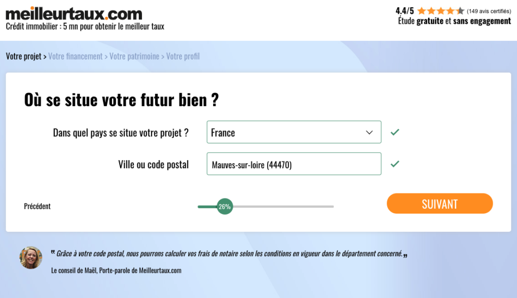Click Maël's round avatar photo

click(31, 258)
